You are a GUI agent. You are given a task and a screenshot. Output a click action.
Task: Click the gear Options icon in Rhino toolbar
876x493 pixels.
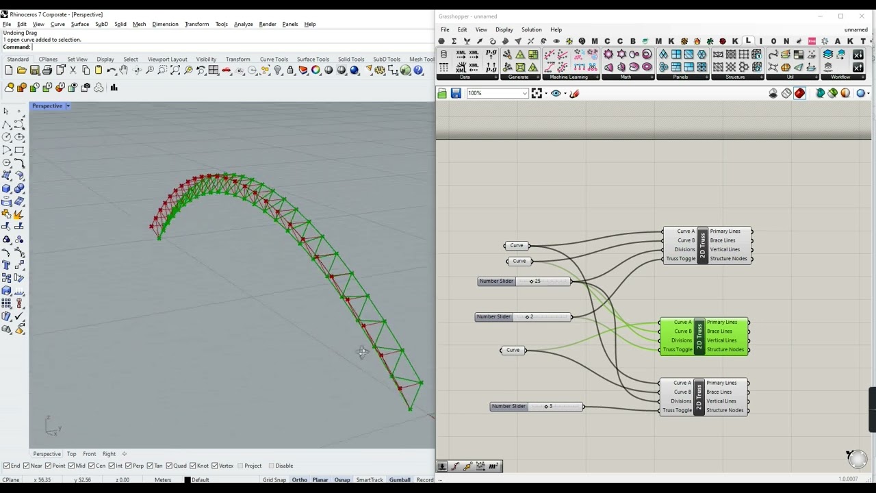(x=380, y=70)
